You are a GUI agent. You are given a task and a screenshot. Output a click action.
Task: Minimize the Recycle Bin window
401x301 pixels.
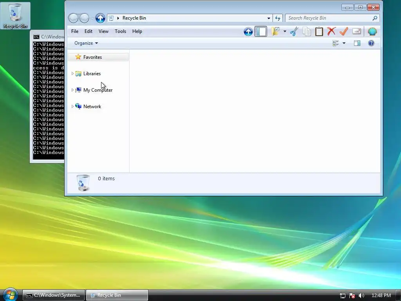click(347, 7)
